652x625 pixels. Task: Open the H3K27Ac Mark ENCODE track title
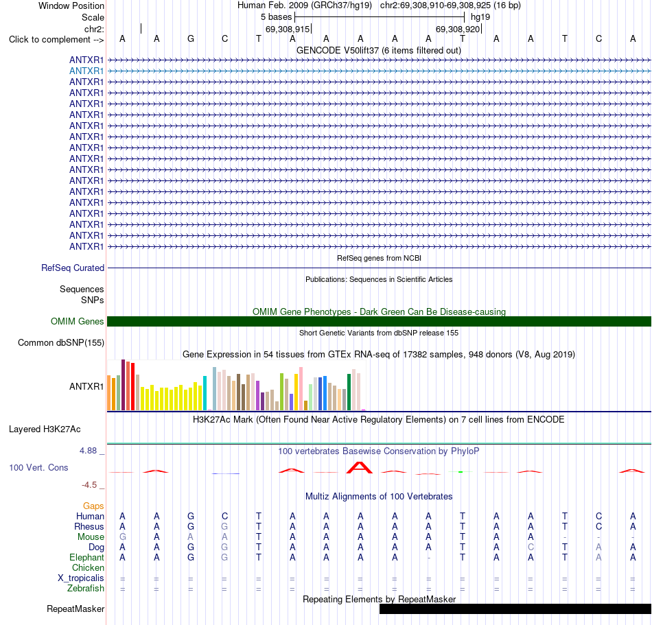click(x=378, y=420)
